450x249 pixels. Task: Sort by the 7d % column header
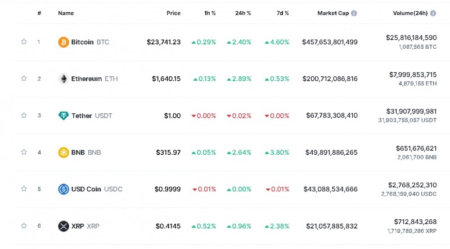click(282, 13)
